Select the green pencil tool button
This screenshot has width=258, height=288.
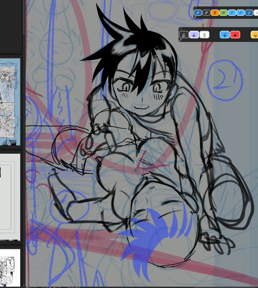pos(223,13)
